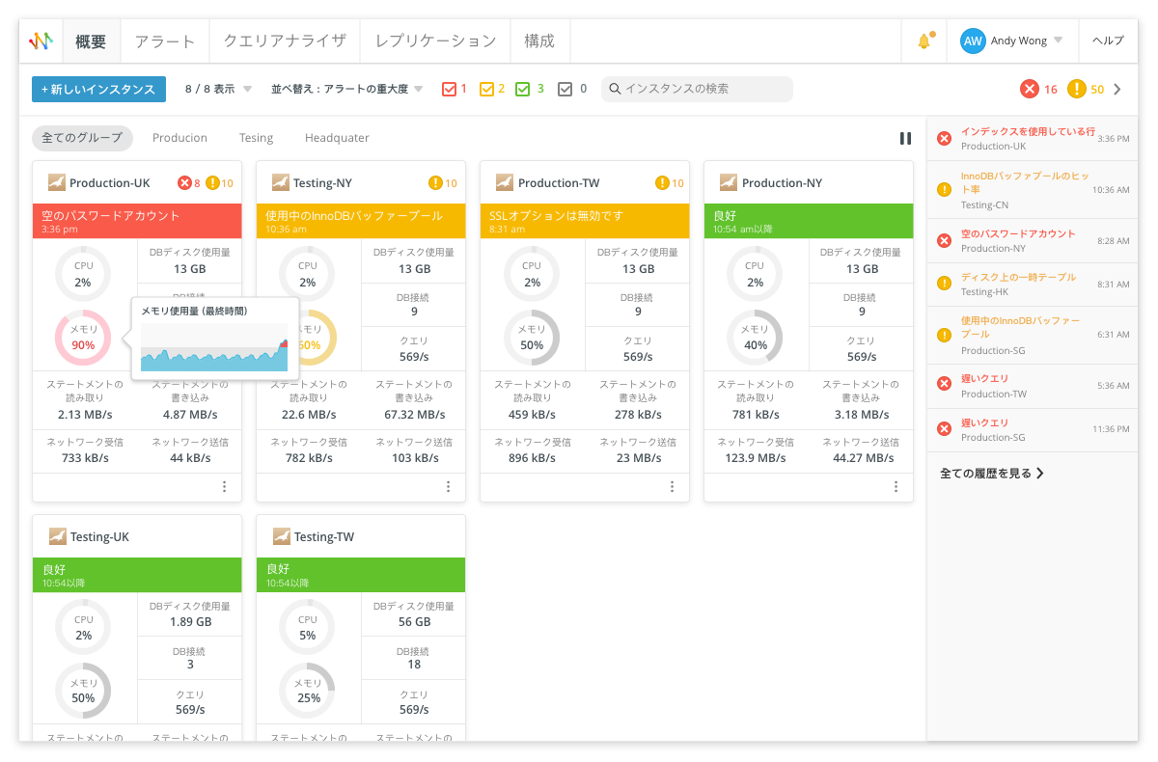Image resolution: width=1158 pixels, height=762 pixels.
Task: Click the Production-NY instance icon
Action: (729, 182)
